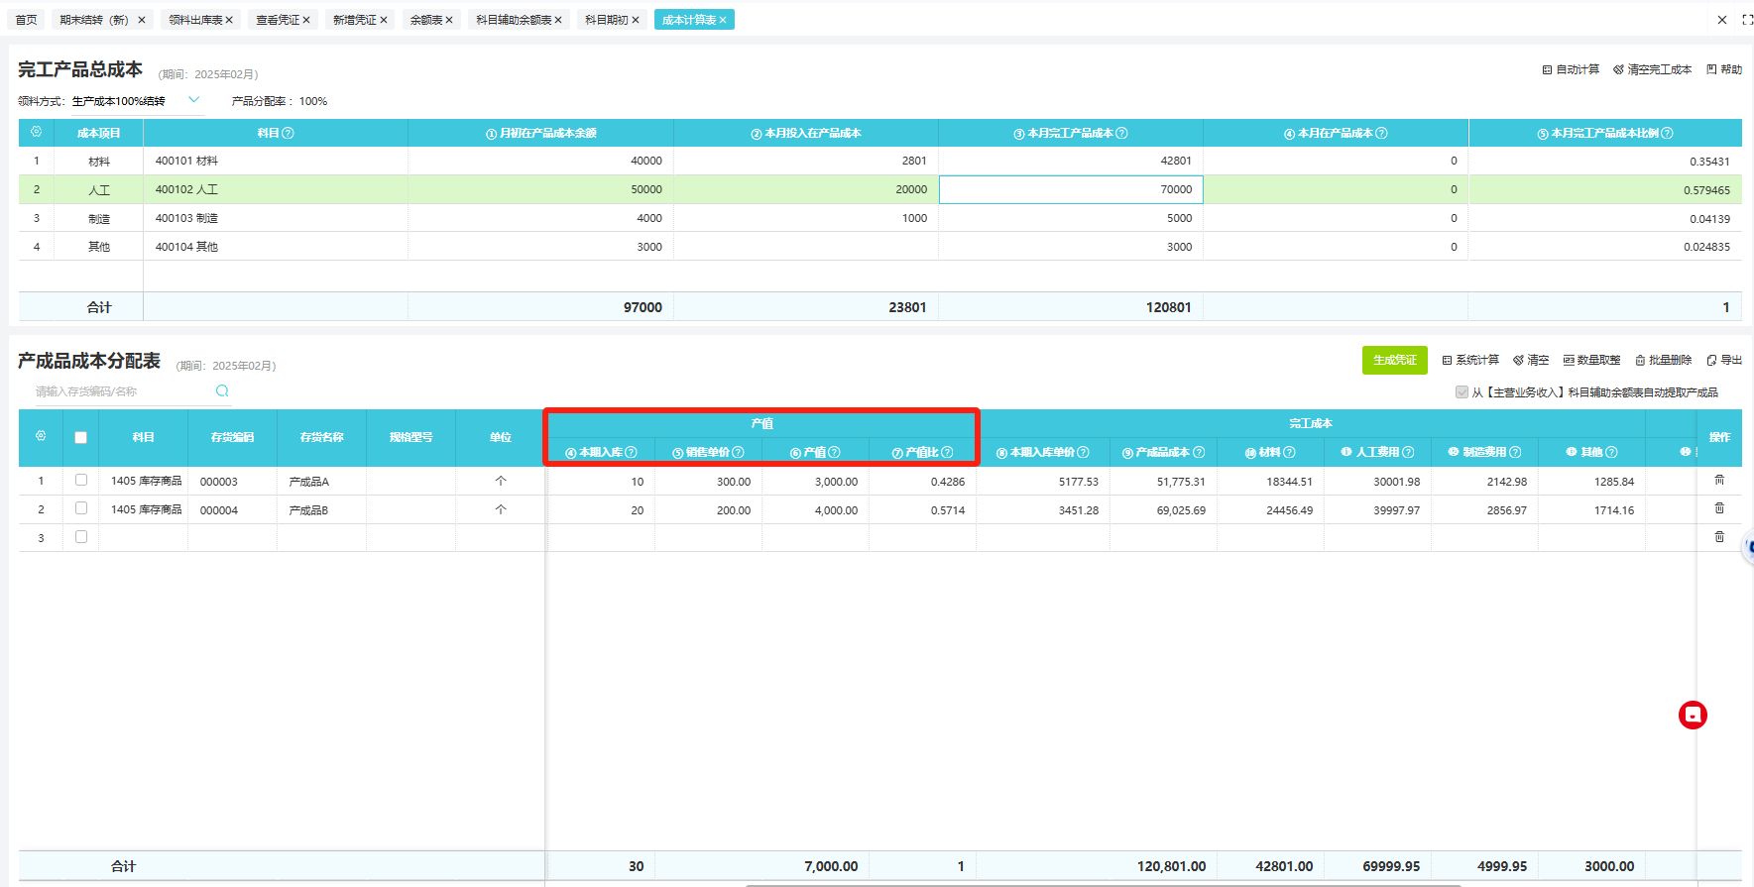Open column settings gear in the 产成品成本分配表 header
The image size is (1754, 887).
click(41, 437)
